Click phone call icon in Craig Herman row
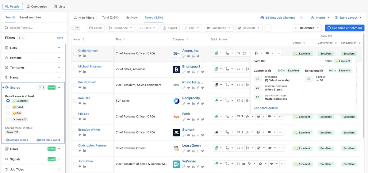368x173 pixels. [x=227, y=53]
